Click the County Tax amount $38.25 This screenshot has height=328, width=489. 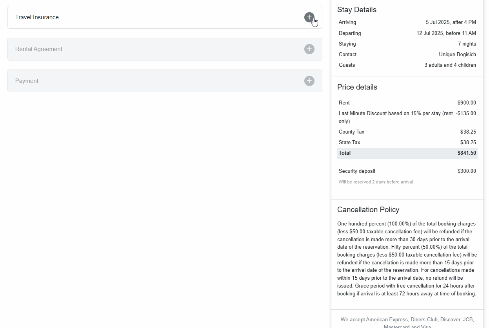[x=468, y=132]
